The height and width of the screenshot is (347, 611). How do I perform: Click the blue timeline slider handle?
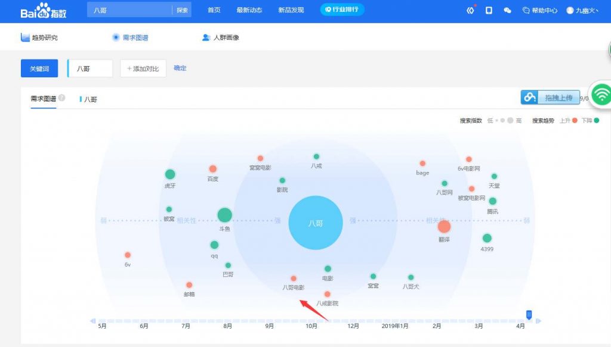click(529, 314)
